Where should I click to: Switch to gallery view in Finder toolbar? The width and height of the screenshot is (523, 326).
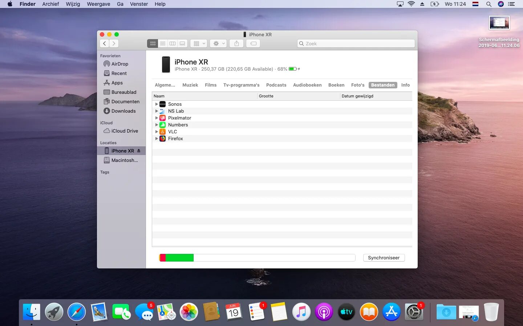[x=182, y=43]
